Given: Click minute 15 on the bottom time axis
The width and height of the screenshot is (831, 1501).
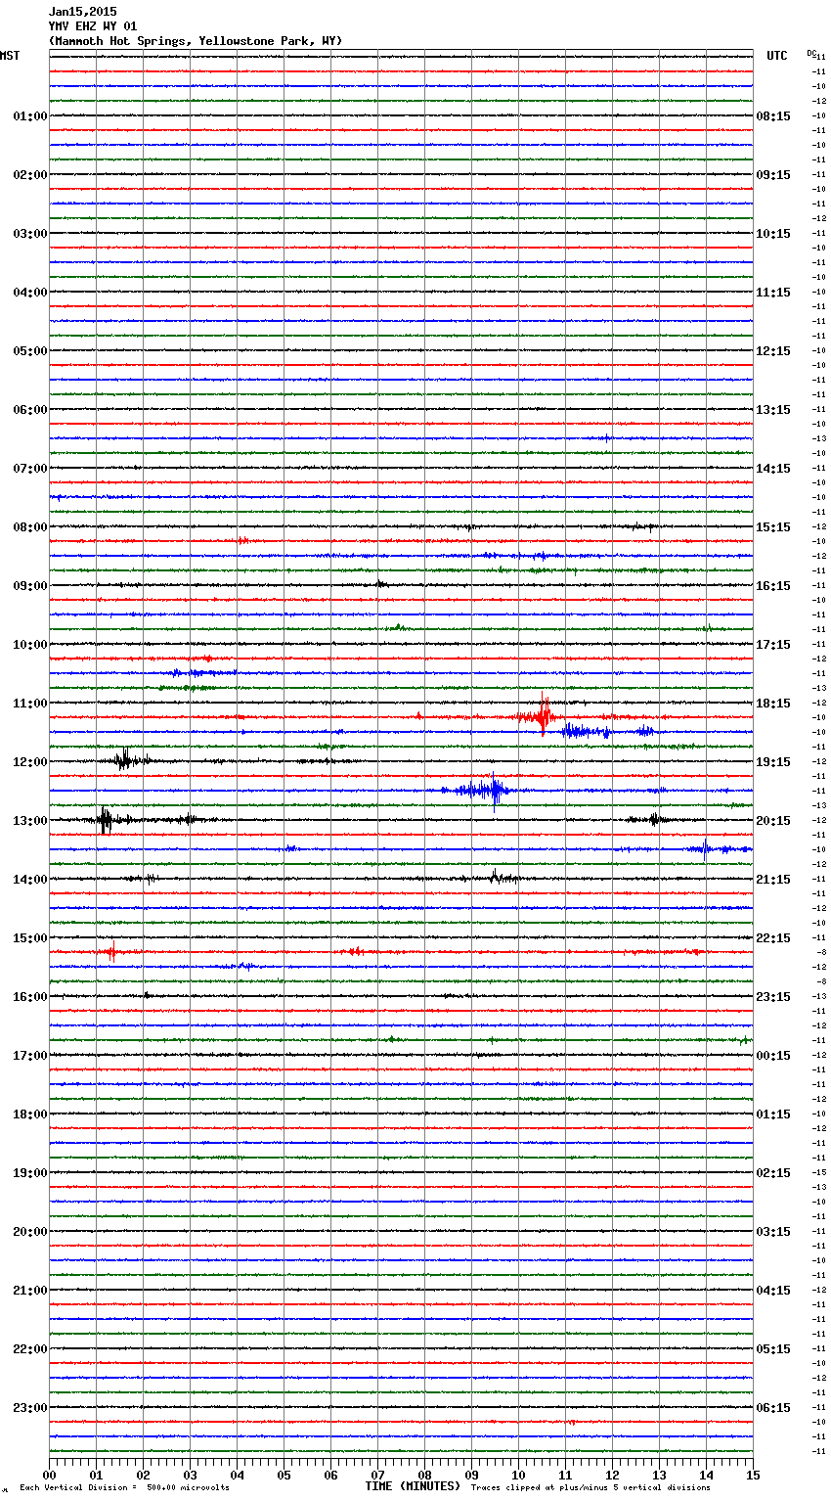Looking at the screenshot, I should click(753, 1475).
